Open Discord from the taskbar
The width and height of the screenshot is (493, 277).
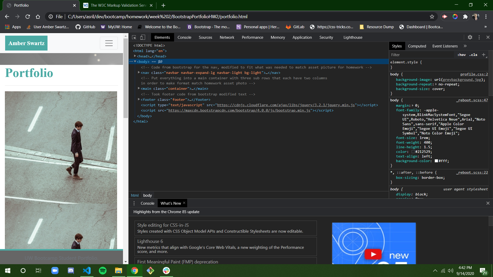[x=71, y=271]
